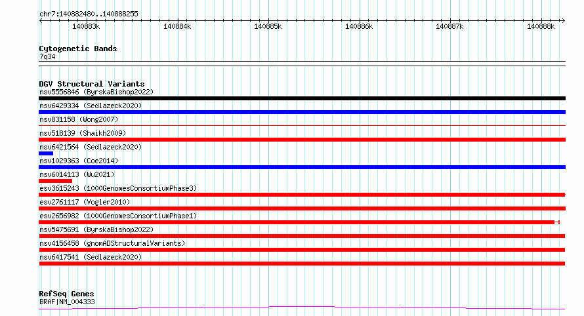Click the thin red line for nsv831158

point(302,125)
